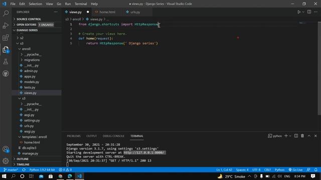The image size is (321, 180).
Task: Change UTF-8 file encoding
Action: (x=256, y=170)
